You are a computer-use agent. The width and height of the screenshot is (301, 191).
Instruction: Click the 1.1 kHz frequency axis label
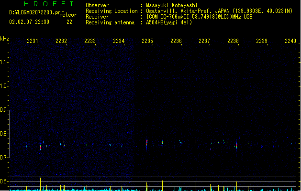(4, 62)
